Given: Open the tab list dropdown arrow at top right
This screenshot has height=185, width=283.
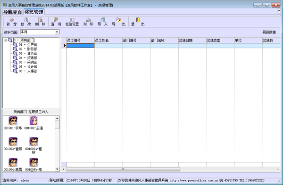Looking at the screenshot, I should pyautogui.click(x=279, y=11).
